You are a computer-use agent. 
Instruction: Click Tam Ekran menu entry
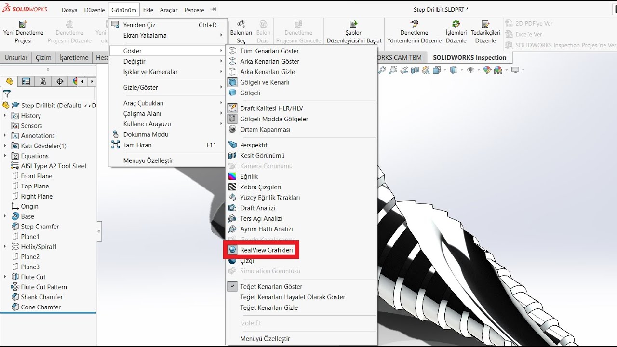[x=167, y=145]
